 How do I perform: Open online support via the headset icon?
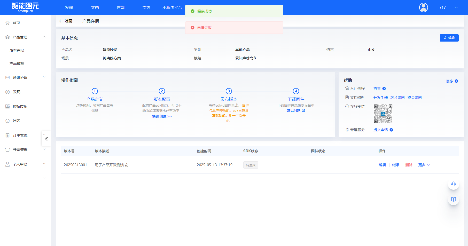[453, 184]
